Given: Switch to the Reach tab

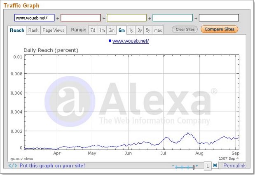Looking at the screenshot, I should click(x=17, y=30).
